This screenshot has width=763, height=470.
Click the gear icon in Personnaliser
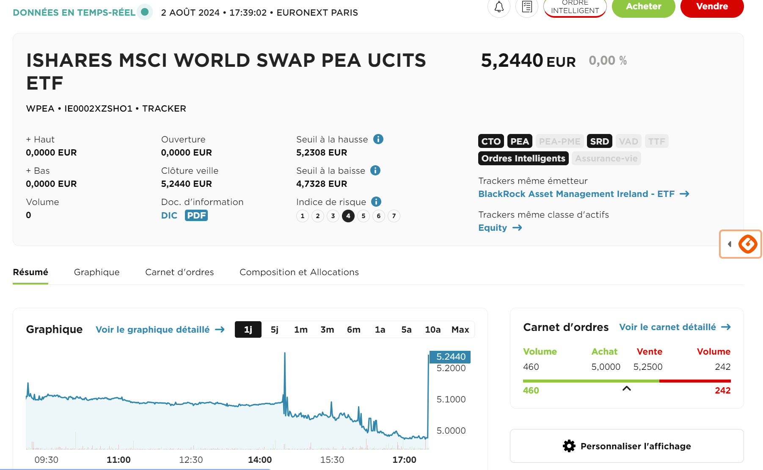[x=569, y=446]
